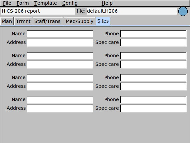Switch to the Trmnt tab
The height and width of the screenshot is (143, 190).
click(x=23, y=21)
